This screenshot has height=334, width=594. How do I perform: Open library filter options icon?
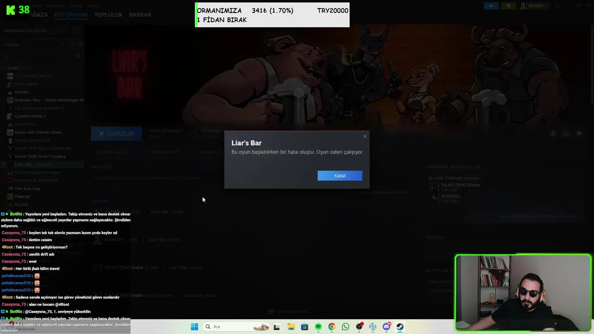tap(77, 56)
